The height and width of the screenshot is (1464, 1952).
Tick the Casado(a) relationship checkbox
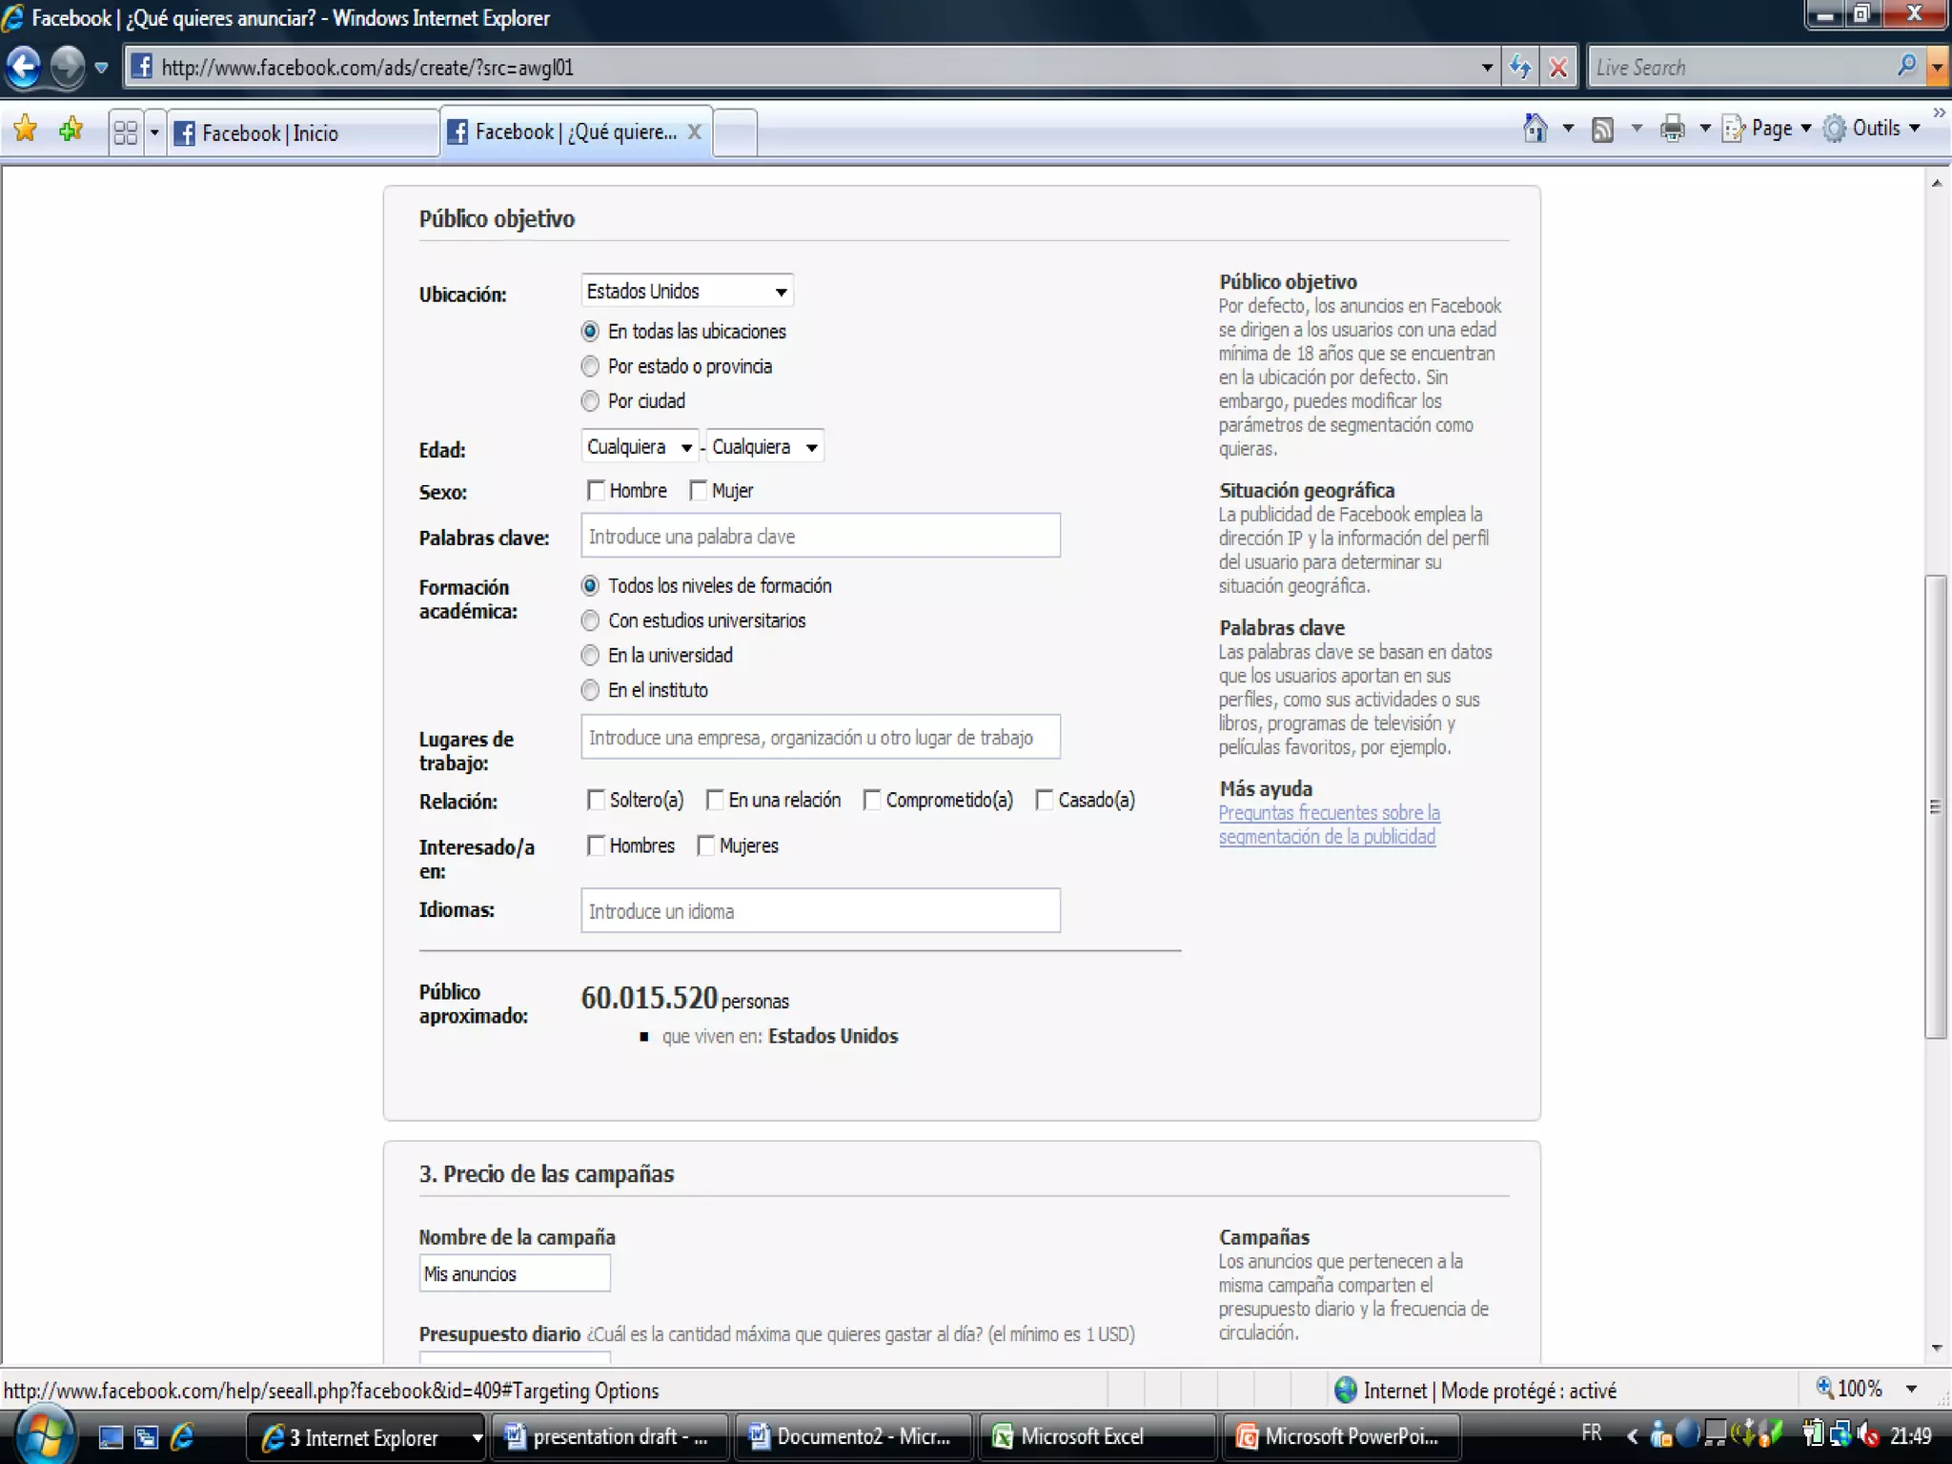(1045, 801)
